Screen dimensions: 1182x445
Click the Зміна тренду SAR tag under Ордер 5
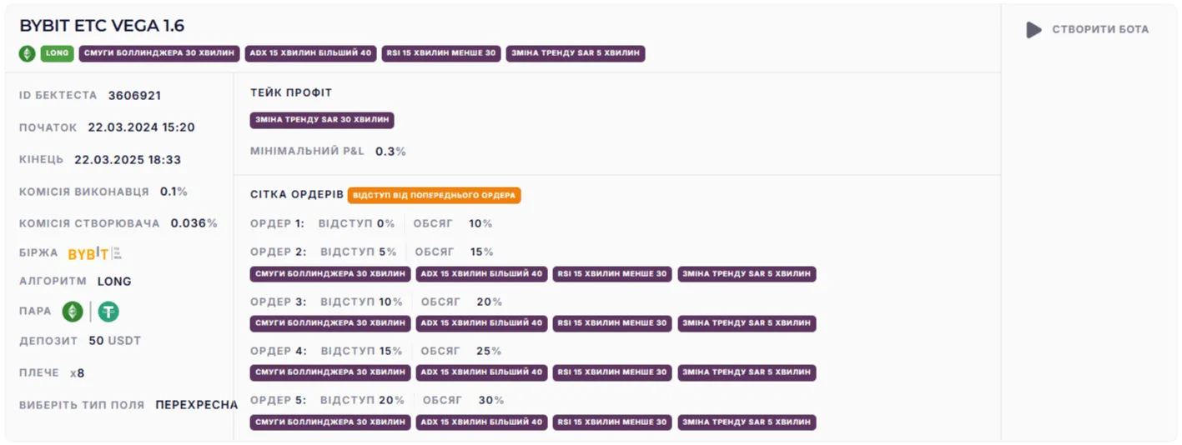[x=747, y=422]
